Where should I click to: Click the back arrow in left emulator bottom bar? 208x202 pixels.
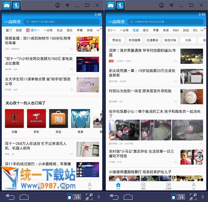coord(10,197)
